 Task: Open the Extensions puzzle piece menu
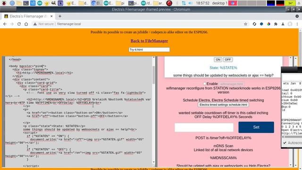coord(276,24)
